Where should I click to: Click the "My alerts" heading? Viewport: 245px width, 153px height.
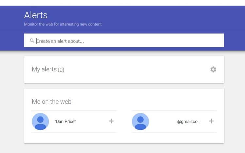44,69
